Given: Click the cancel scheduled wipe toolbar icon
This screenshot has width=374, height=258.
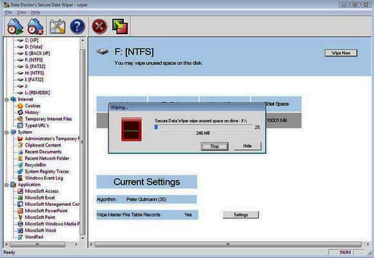Looking at the screenshot, I should [35, 26].
